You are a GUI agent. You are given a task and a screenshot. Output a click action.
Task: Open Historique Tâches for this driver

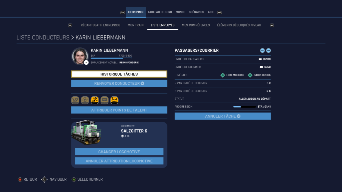[x=119, y=74]
